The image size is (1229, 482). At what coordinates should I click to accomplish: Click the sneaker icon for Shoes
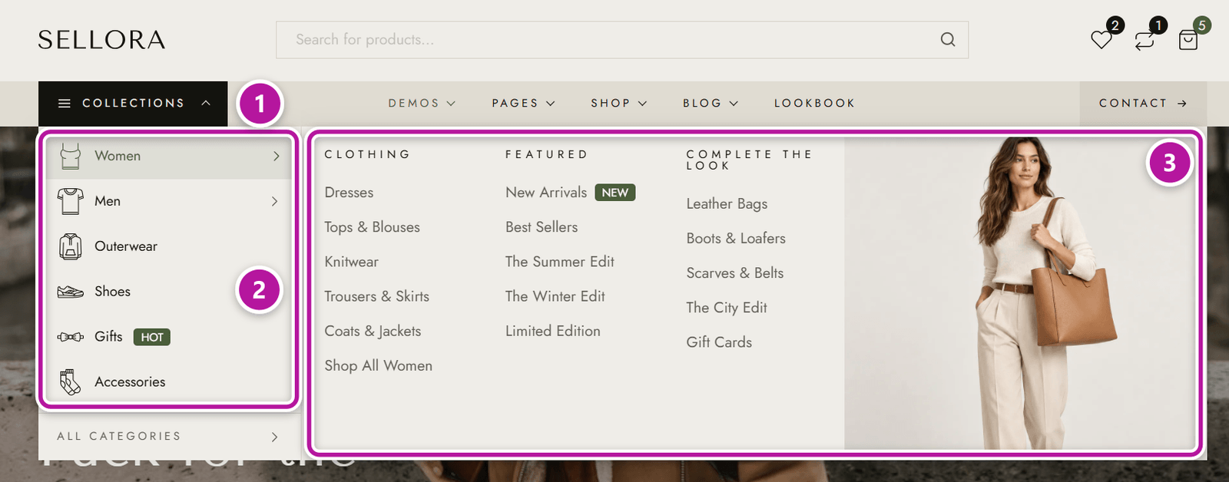pos(71,292)
